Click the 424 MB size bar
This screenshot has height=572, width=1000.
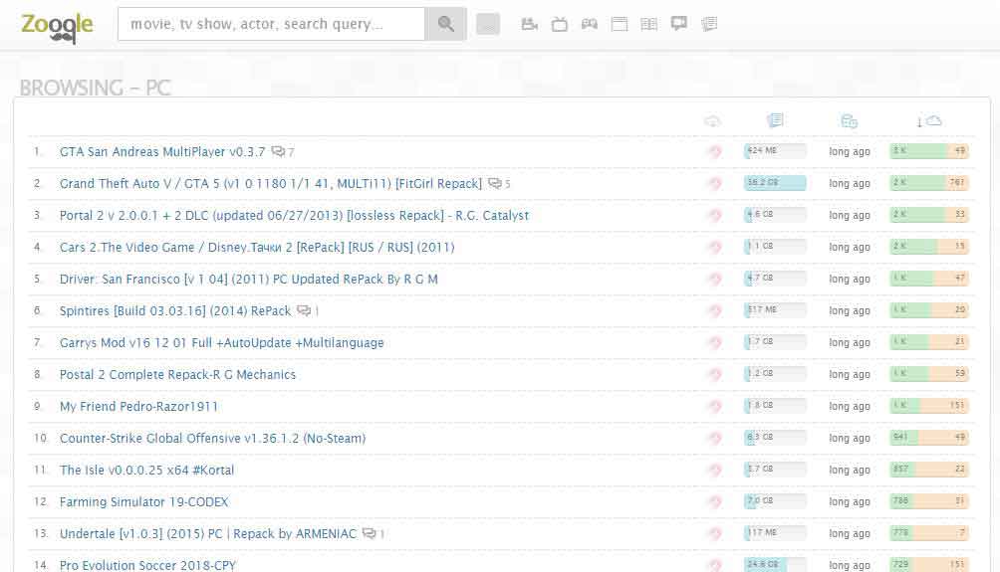pyautogui.click(x=775, y=151)
